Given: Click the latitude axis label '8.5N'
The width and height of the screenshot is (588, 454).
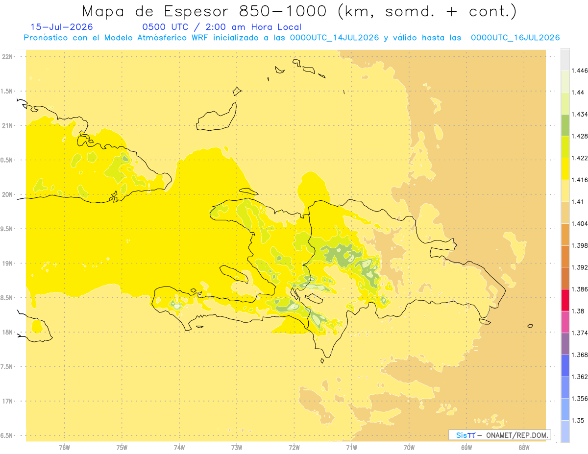Looking at the screenshot, I should (7, 298).
